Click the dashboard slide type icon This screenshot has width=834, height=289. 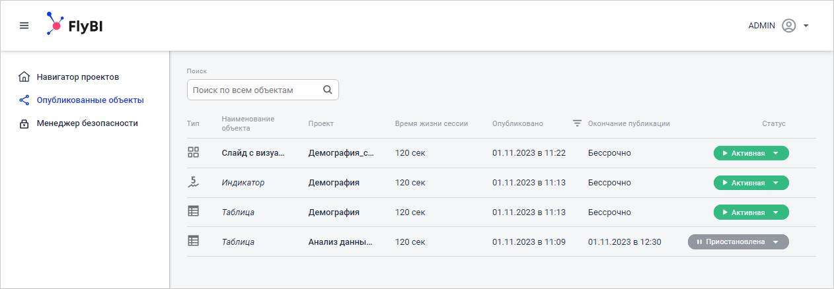pos(194,152)
